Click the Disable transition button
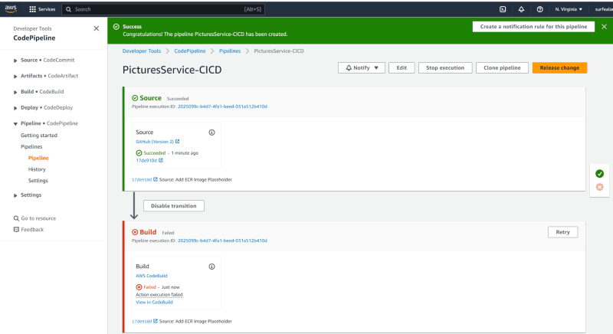The image size is (613, 334). click(x=174, y=206)
